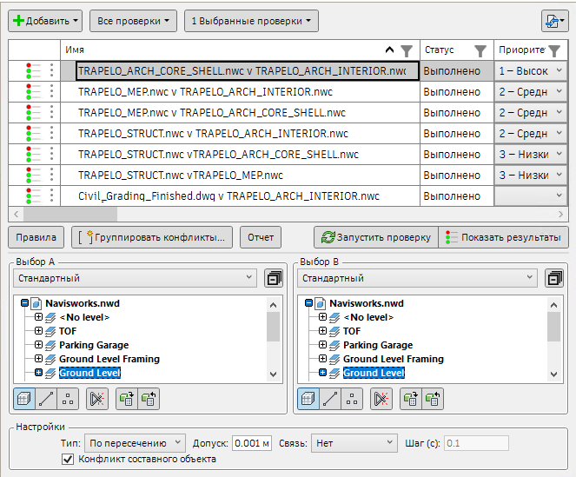Click status icon of Civil_Grading_Finished.dwg row
Viewport: 576px width, 477px height.
pyautogui.click(x=33, y=195)
